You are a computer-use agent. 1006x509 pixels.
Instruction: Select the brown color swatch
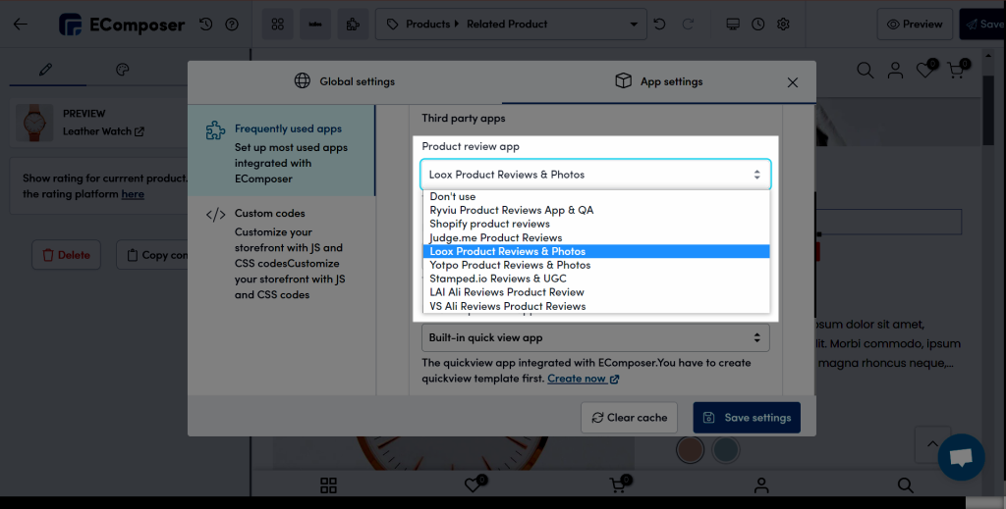point(691,449)
